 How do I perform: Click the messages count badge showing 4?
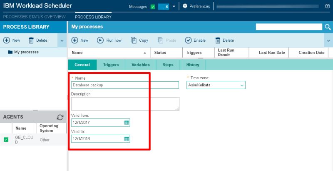coord(164,7)
